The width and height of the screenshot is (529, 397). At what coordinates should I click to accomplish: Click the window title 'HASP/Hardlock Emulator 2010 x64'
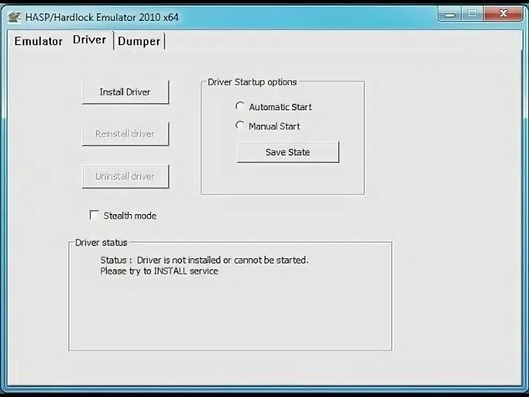pyautogui.click(x=102, y=17)
